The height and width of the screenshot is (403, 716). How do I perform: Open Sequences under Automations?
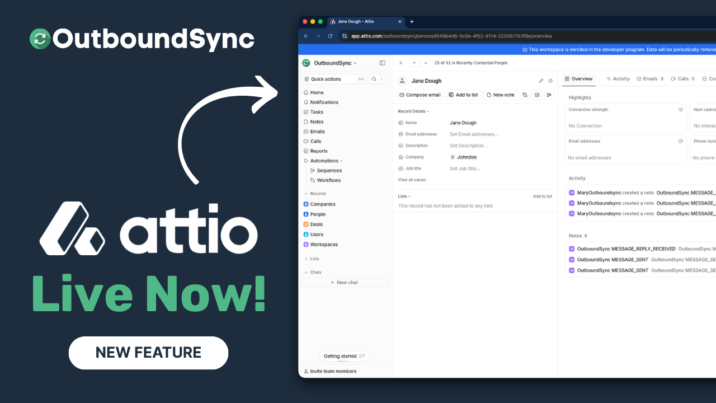pos(326,171)
